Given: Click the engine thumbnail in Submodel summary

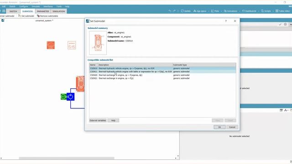Looking at the screenshot, I should tap(98, 43).
